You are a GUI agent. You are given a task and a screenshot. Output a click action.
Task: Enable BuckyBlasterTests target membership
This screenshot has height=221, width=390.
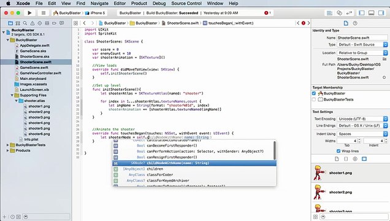point(314,99)
